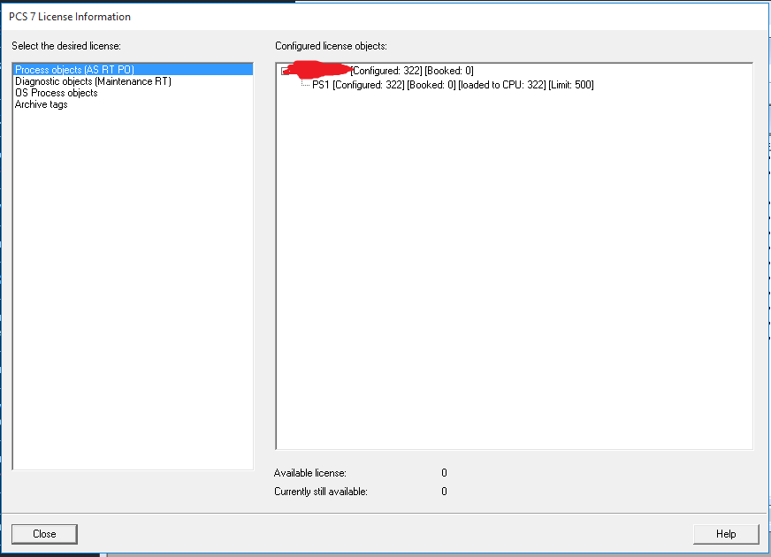Open Help for license information
Screen dimensions: 771x557
[726, 534]
